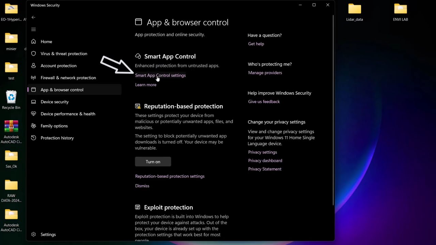
Task: Click the Settings gear icon in the sidebar
Action: pos(33,234)
